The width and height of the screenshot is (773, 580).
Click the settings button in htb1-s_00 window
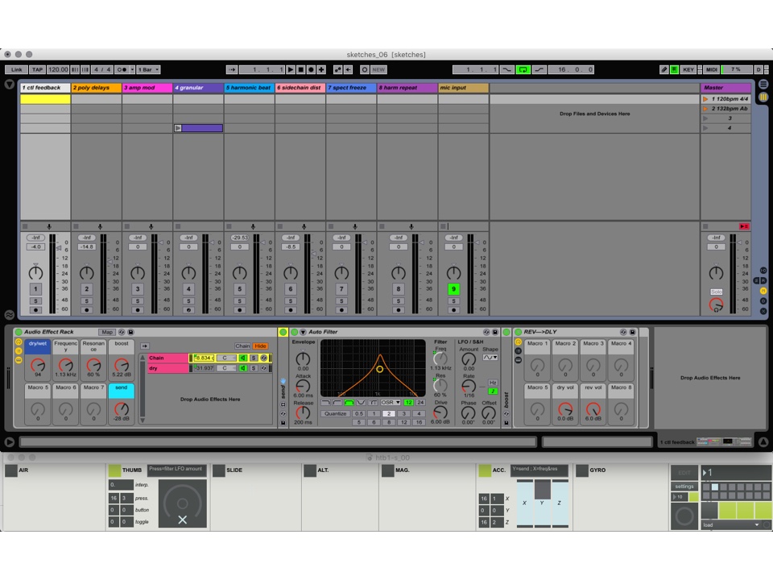coord(684,487)
